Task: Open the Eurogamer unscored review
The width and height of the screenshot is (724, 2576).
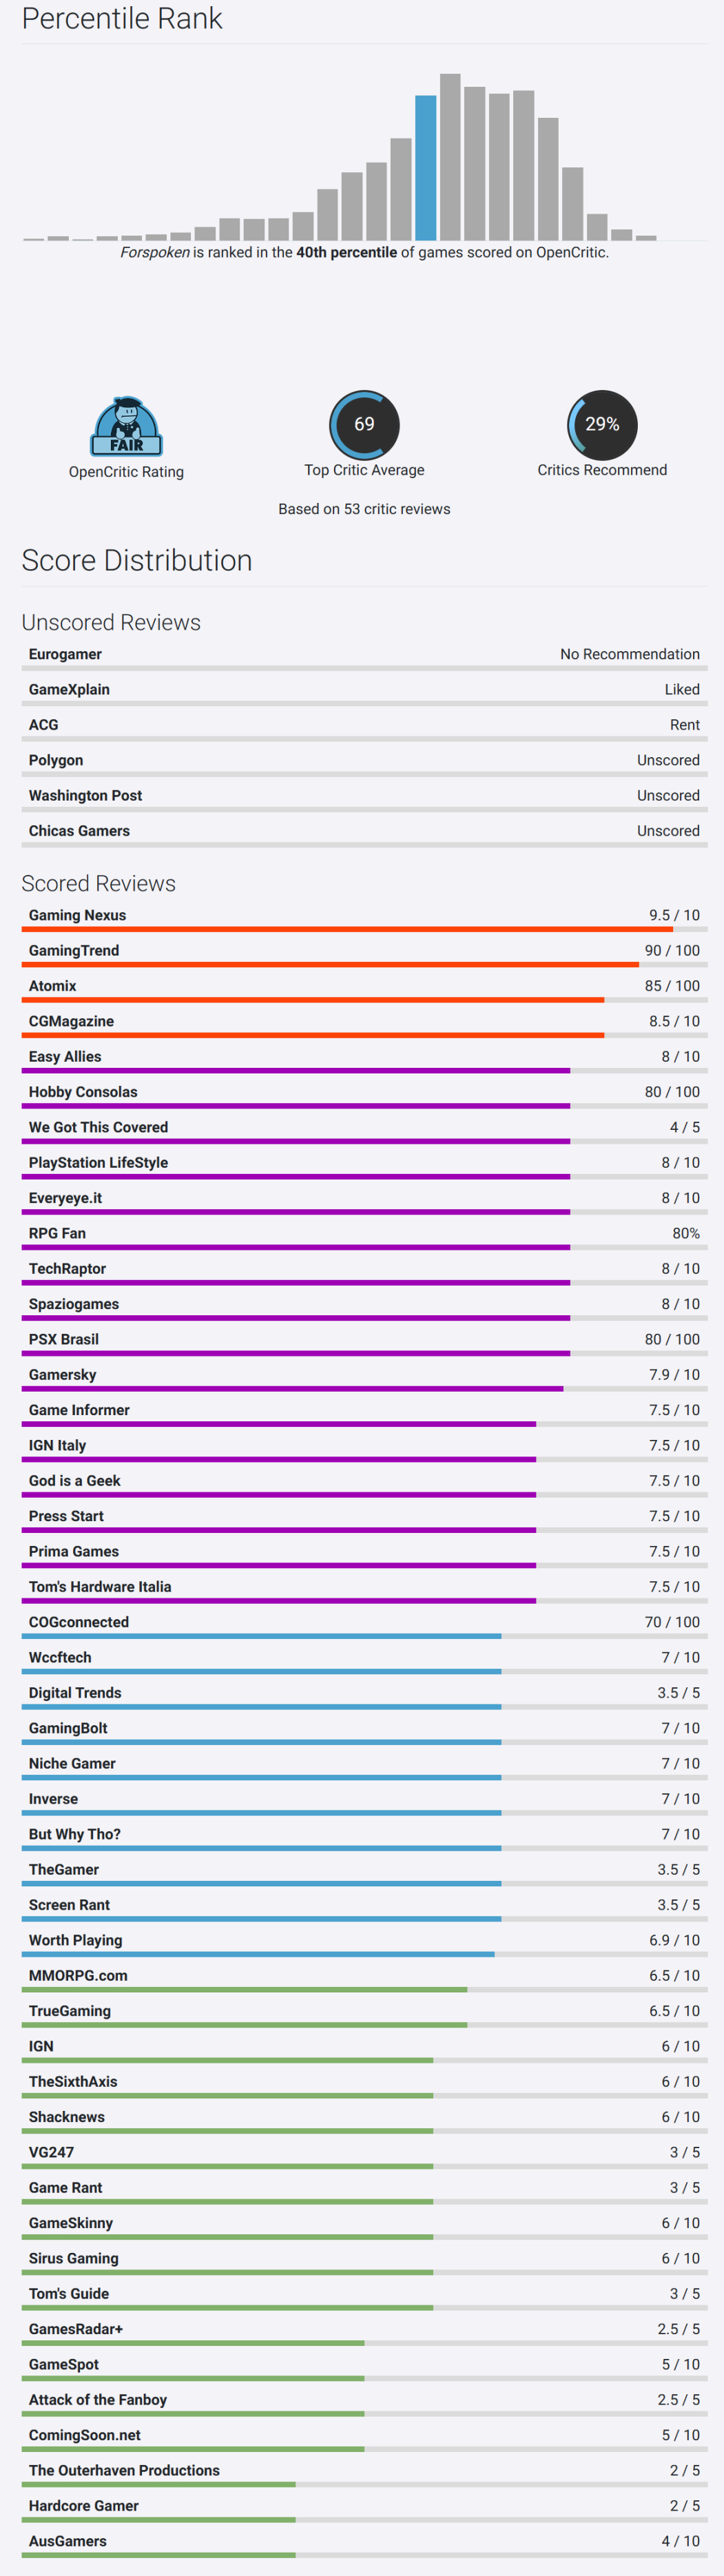Action: [65, 654]
